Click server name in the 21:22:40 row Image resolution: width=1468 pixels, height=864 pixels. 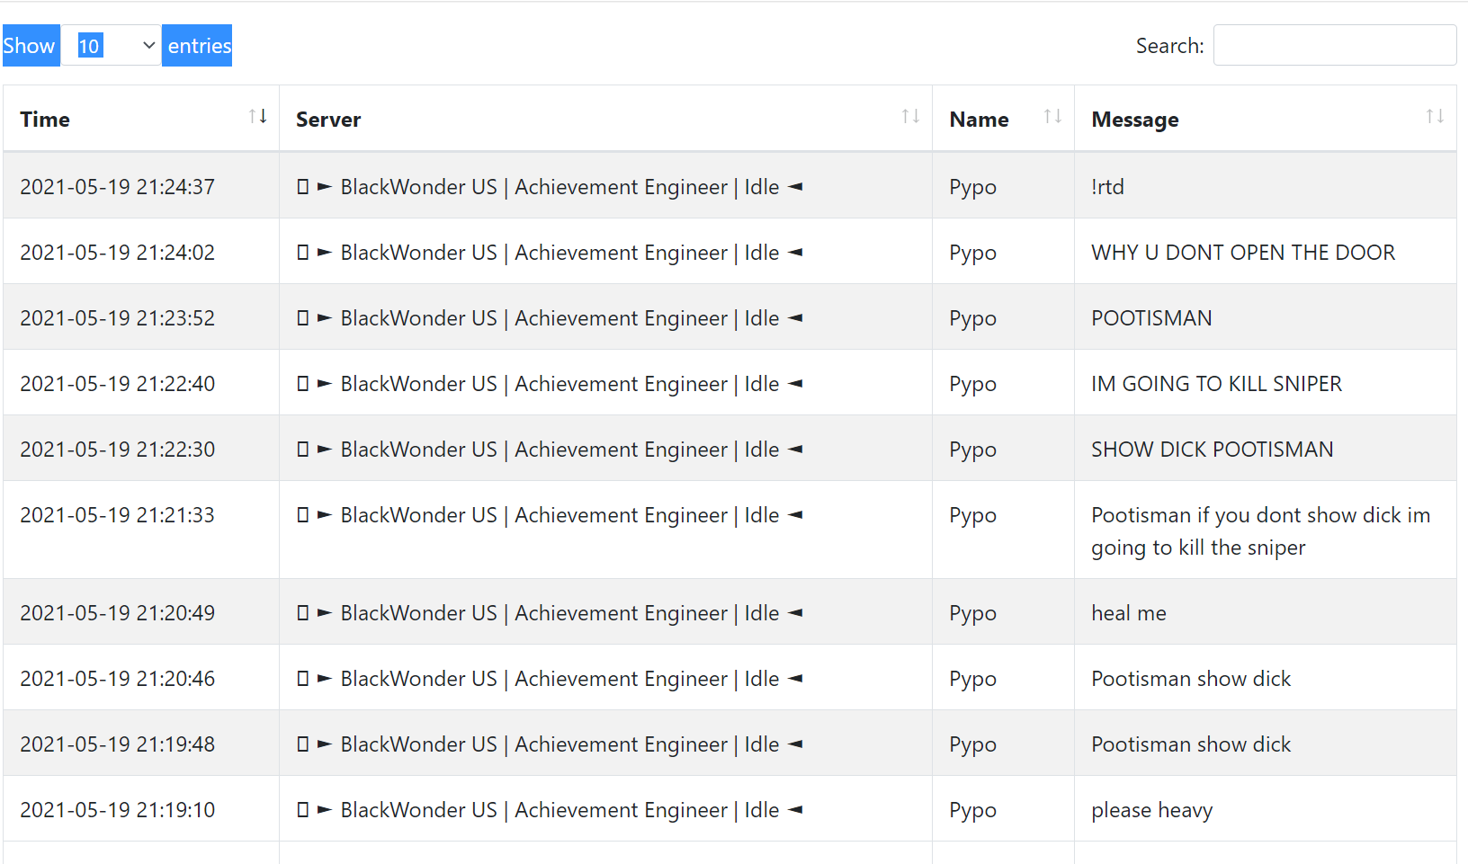550,384
